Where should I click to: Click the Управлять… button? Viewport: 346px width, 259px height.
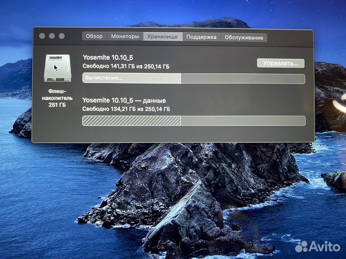281,63
